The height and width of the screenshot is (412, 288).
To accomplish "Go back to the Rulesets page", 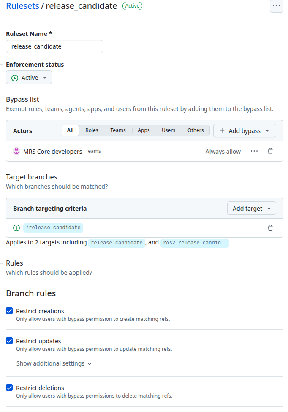I will [23, 6].
